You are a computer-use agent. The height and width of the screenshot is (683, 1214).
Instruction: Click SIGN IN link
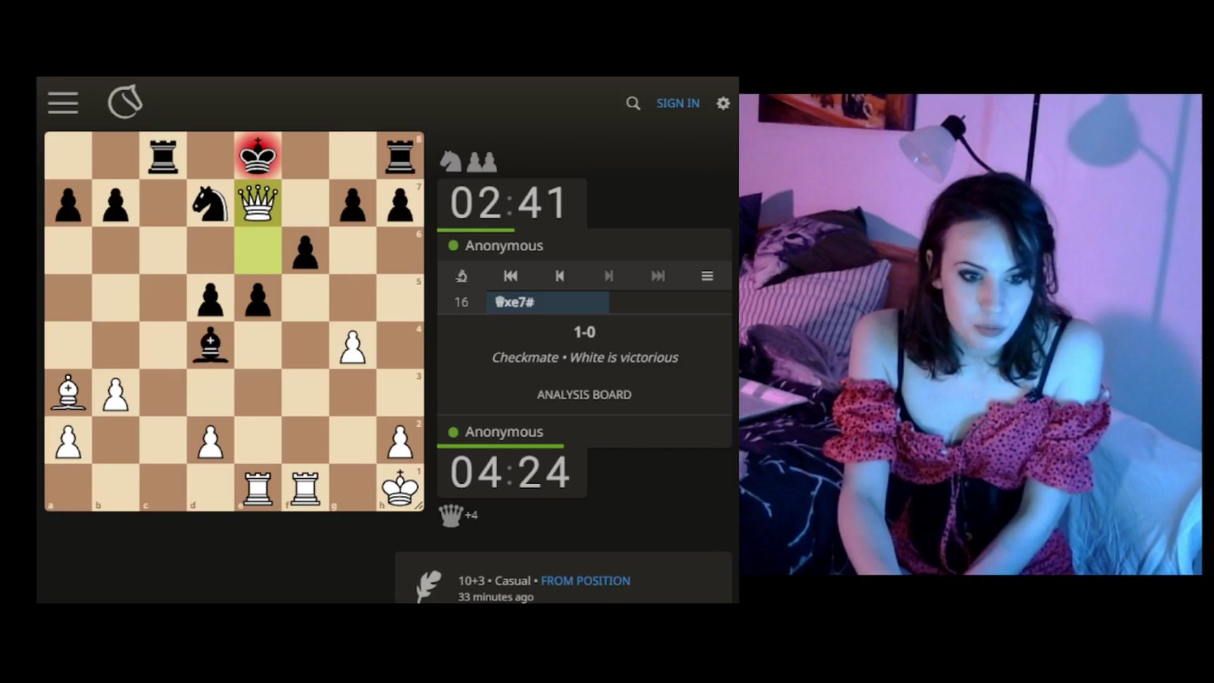(678, 103)
